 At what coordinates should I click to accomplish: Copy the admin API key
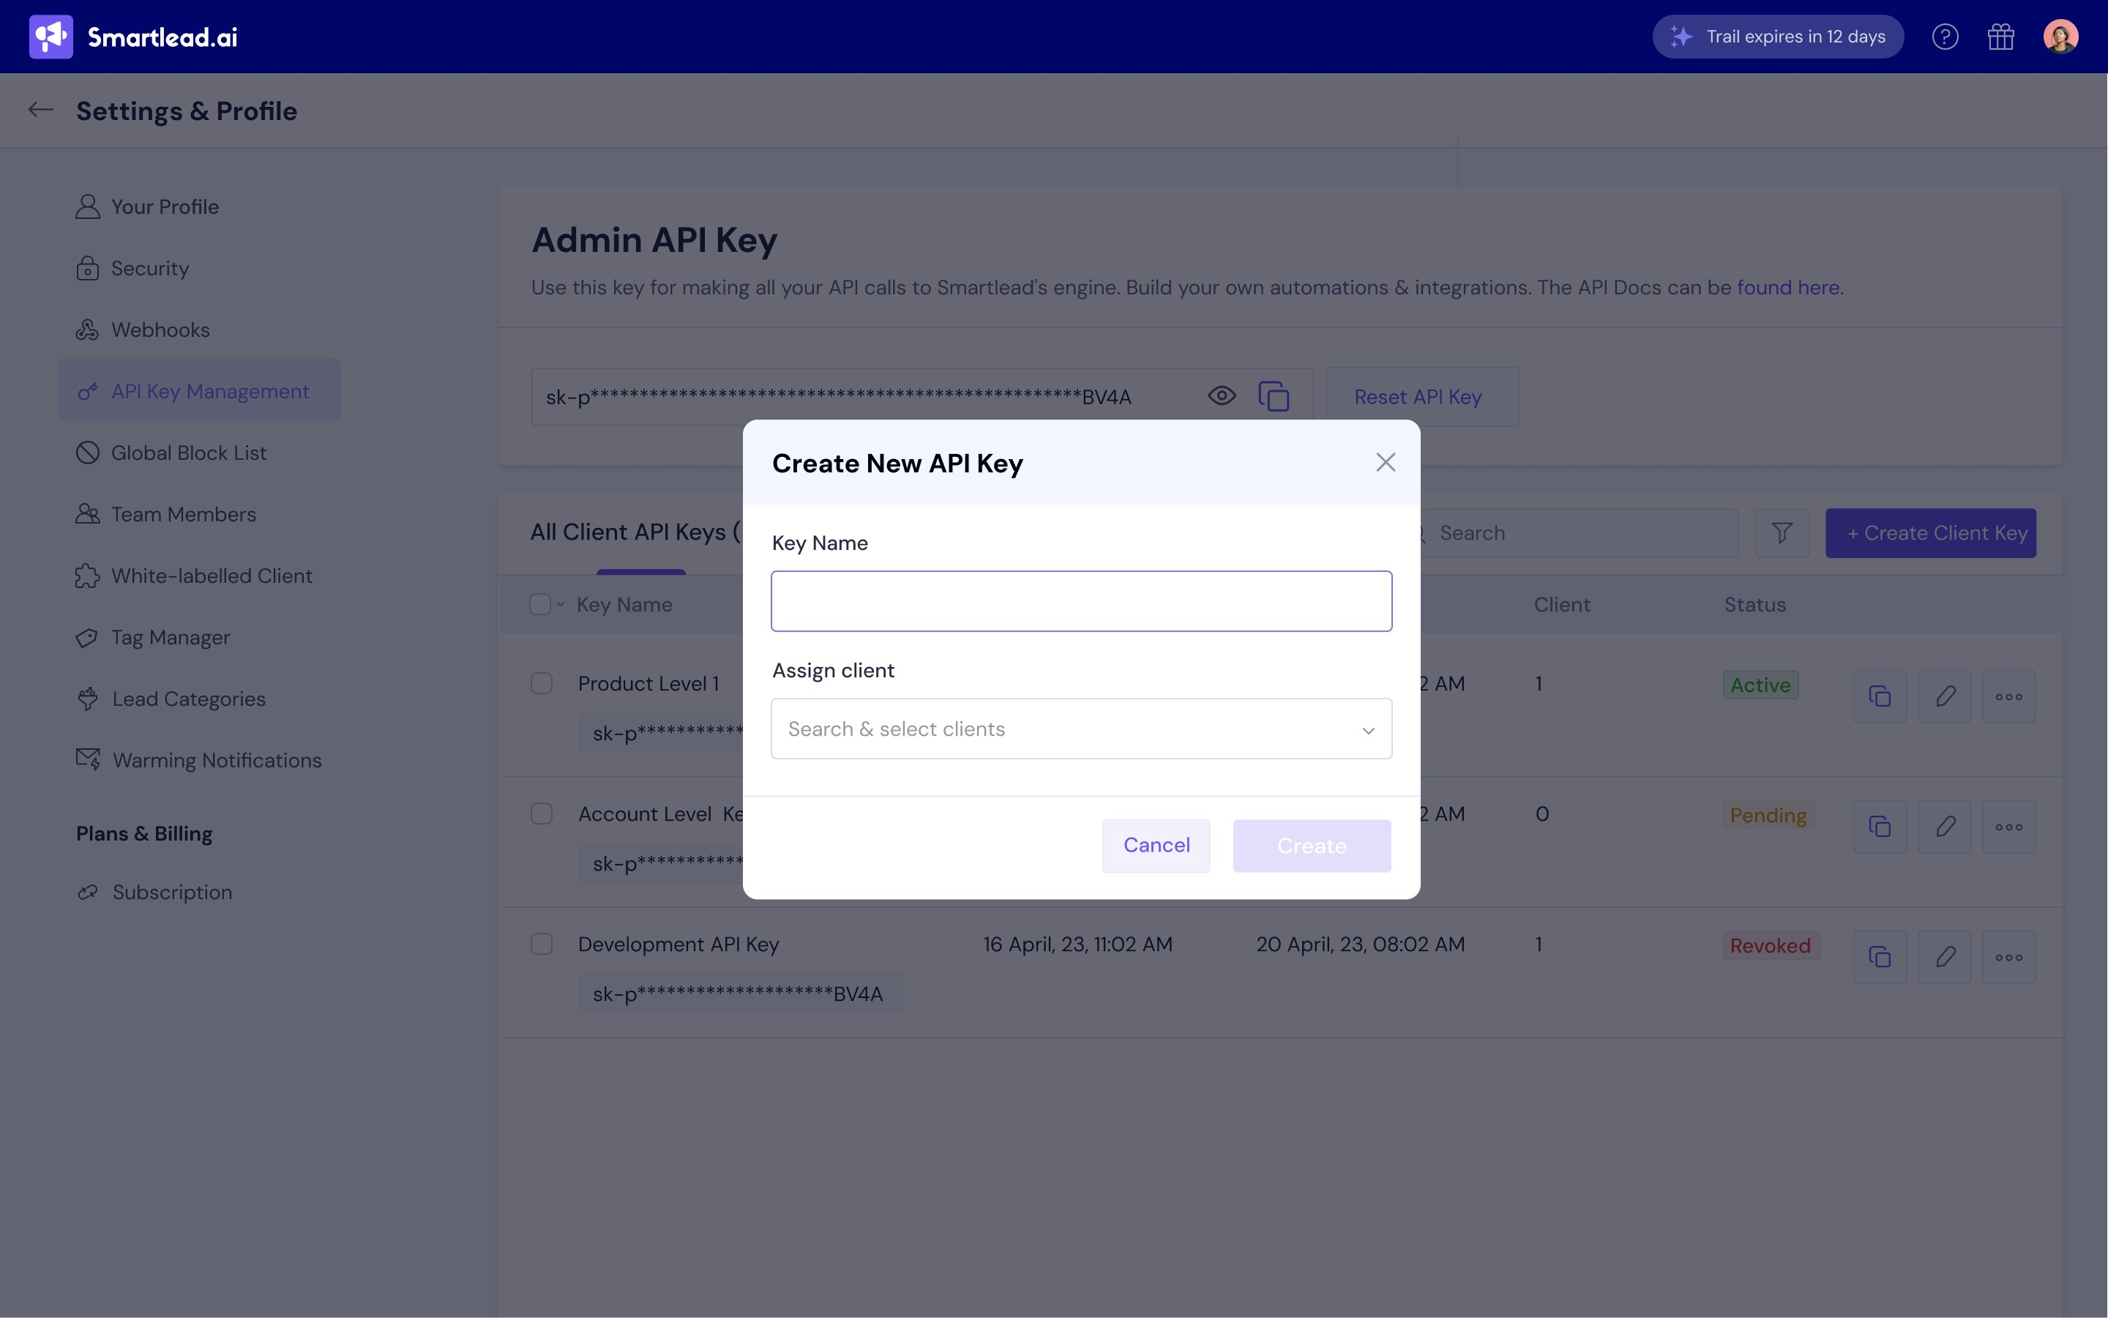click(x=1274, y=397)
